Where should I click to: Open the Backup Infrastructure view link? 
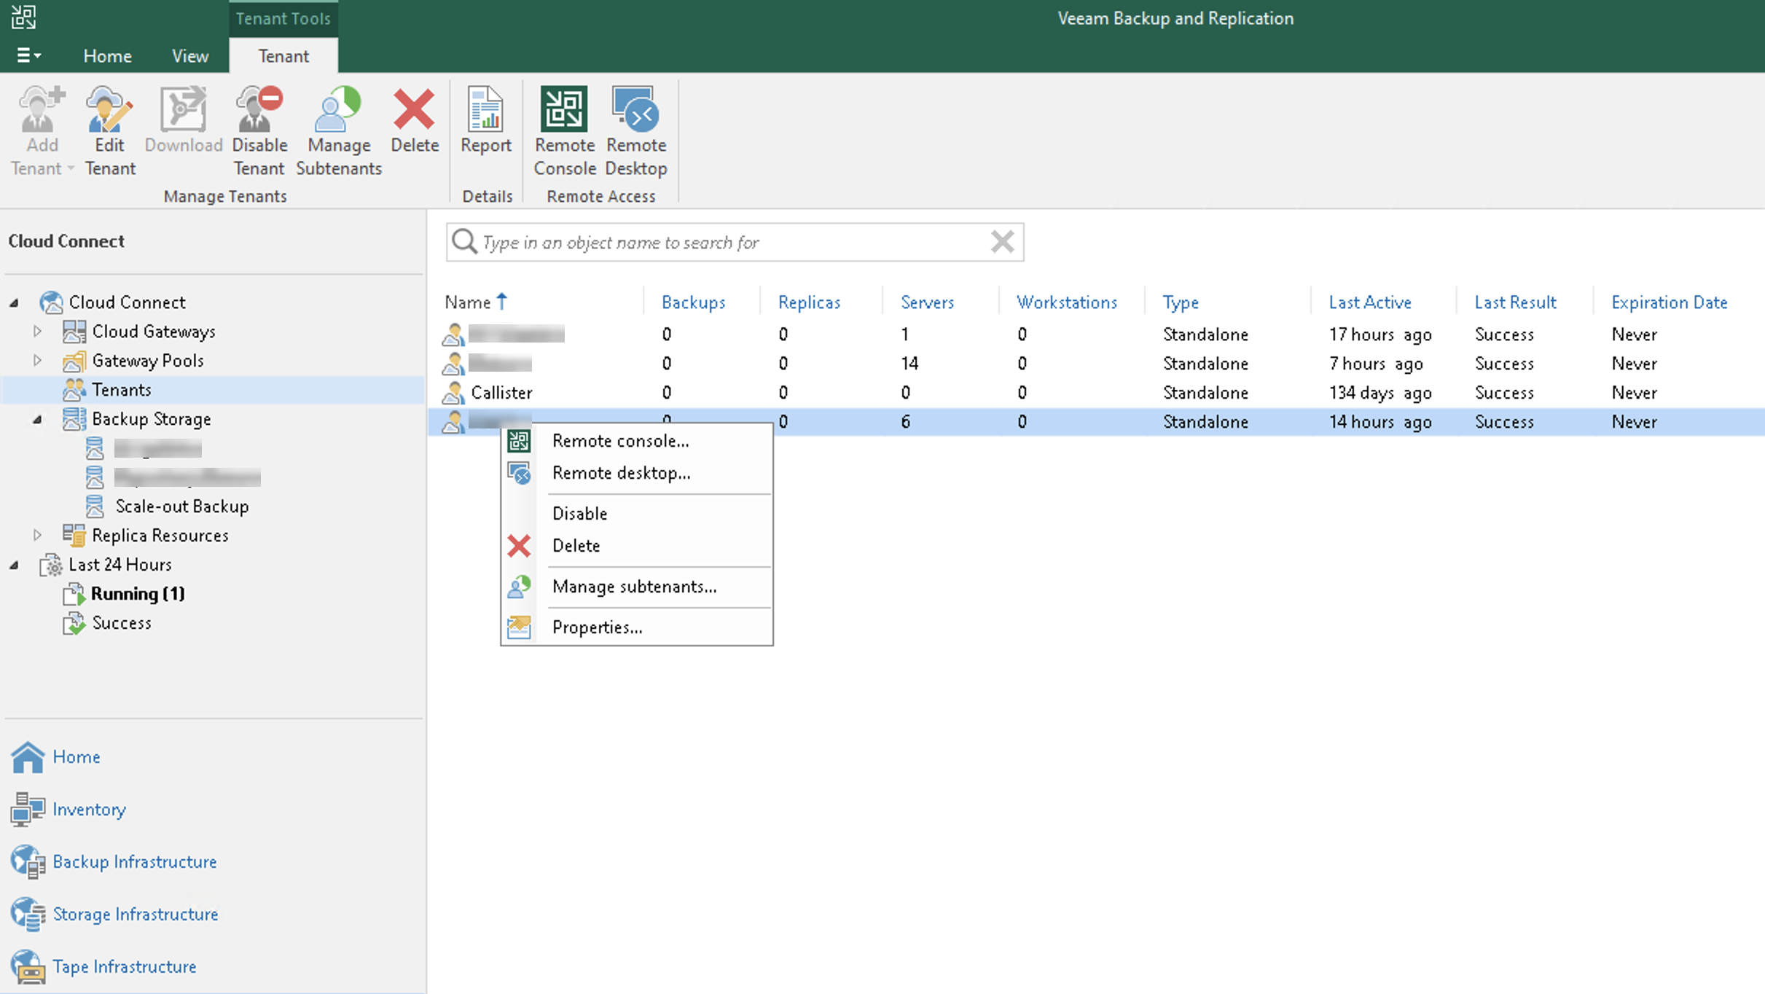tap(135, 862)
